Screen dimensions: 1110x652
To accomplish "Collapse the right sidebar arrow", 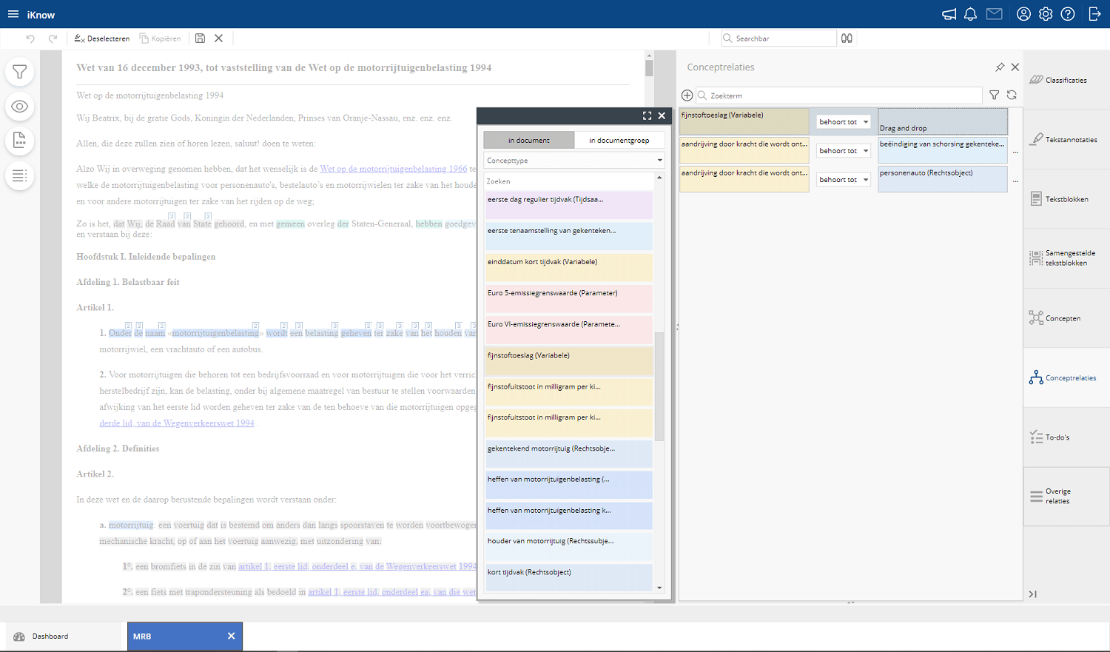I will coord(1033,594).
